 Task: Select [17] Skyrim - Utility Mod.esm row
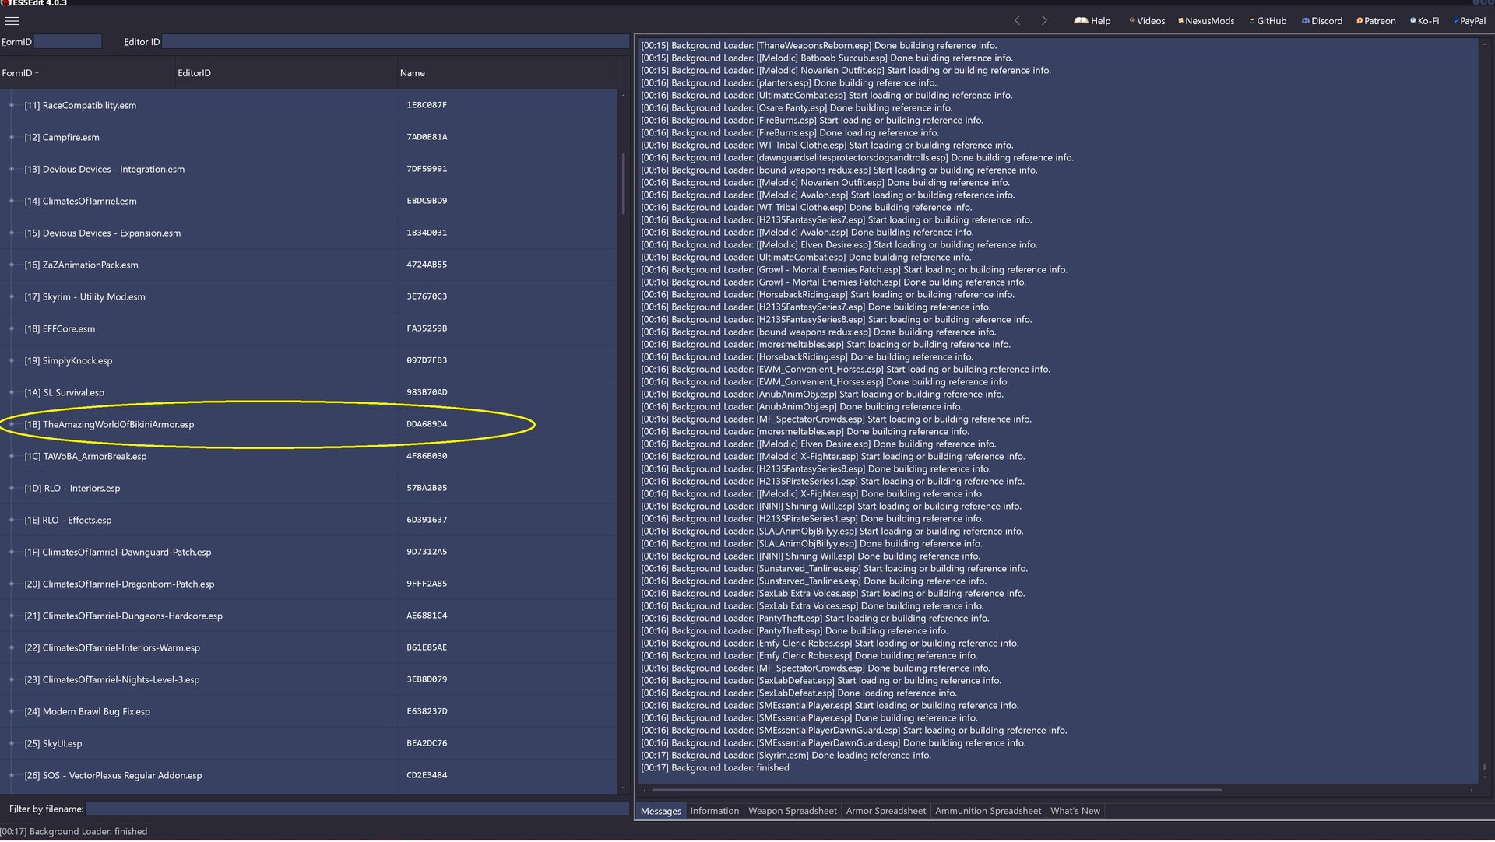308,296
